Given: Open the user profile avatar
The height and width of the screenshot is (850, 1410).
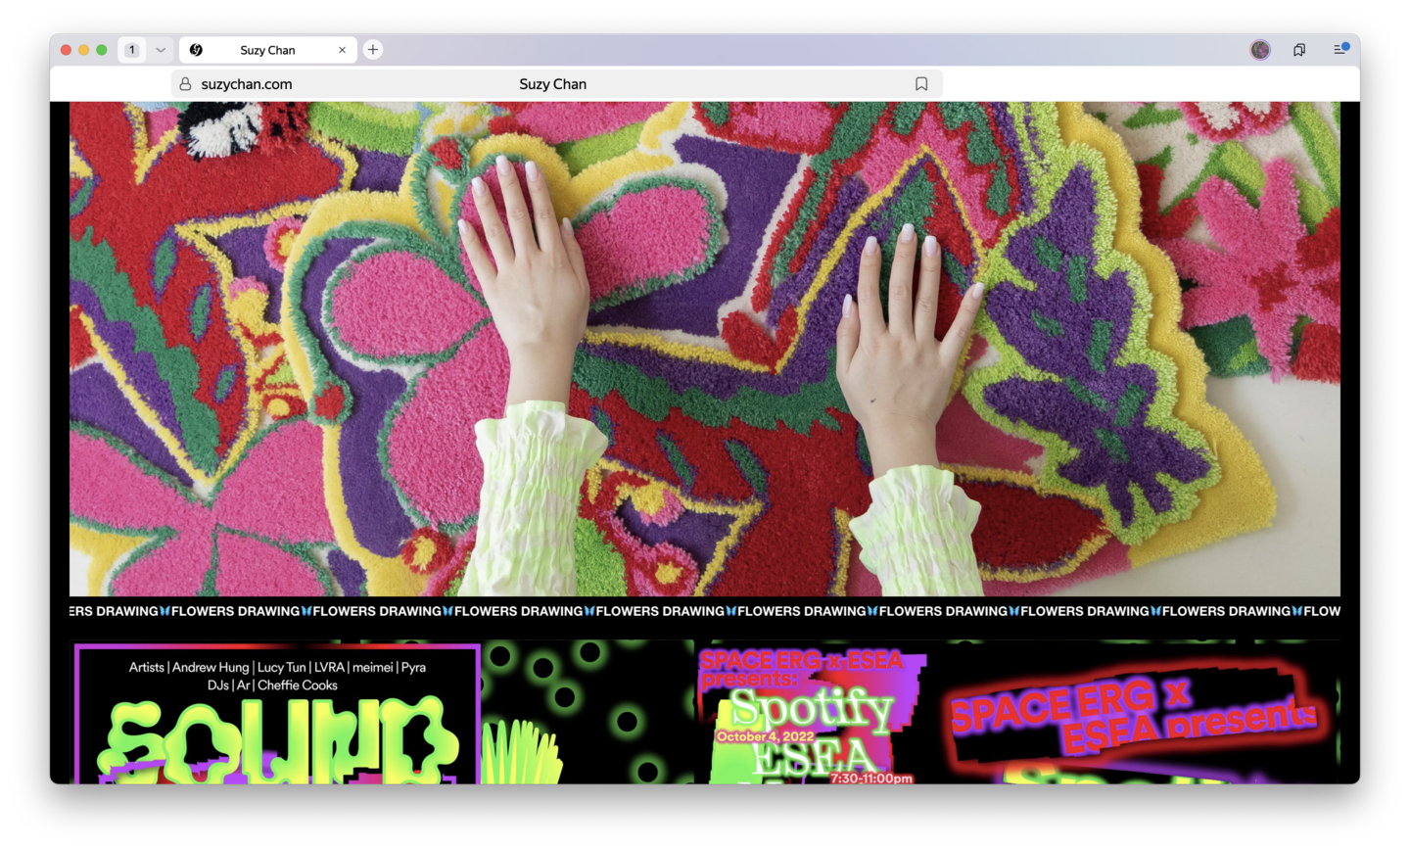Looking at the screenshot, I should (x=1260, y=50).
